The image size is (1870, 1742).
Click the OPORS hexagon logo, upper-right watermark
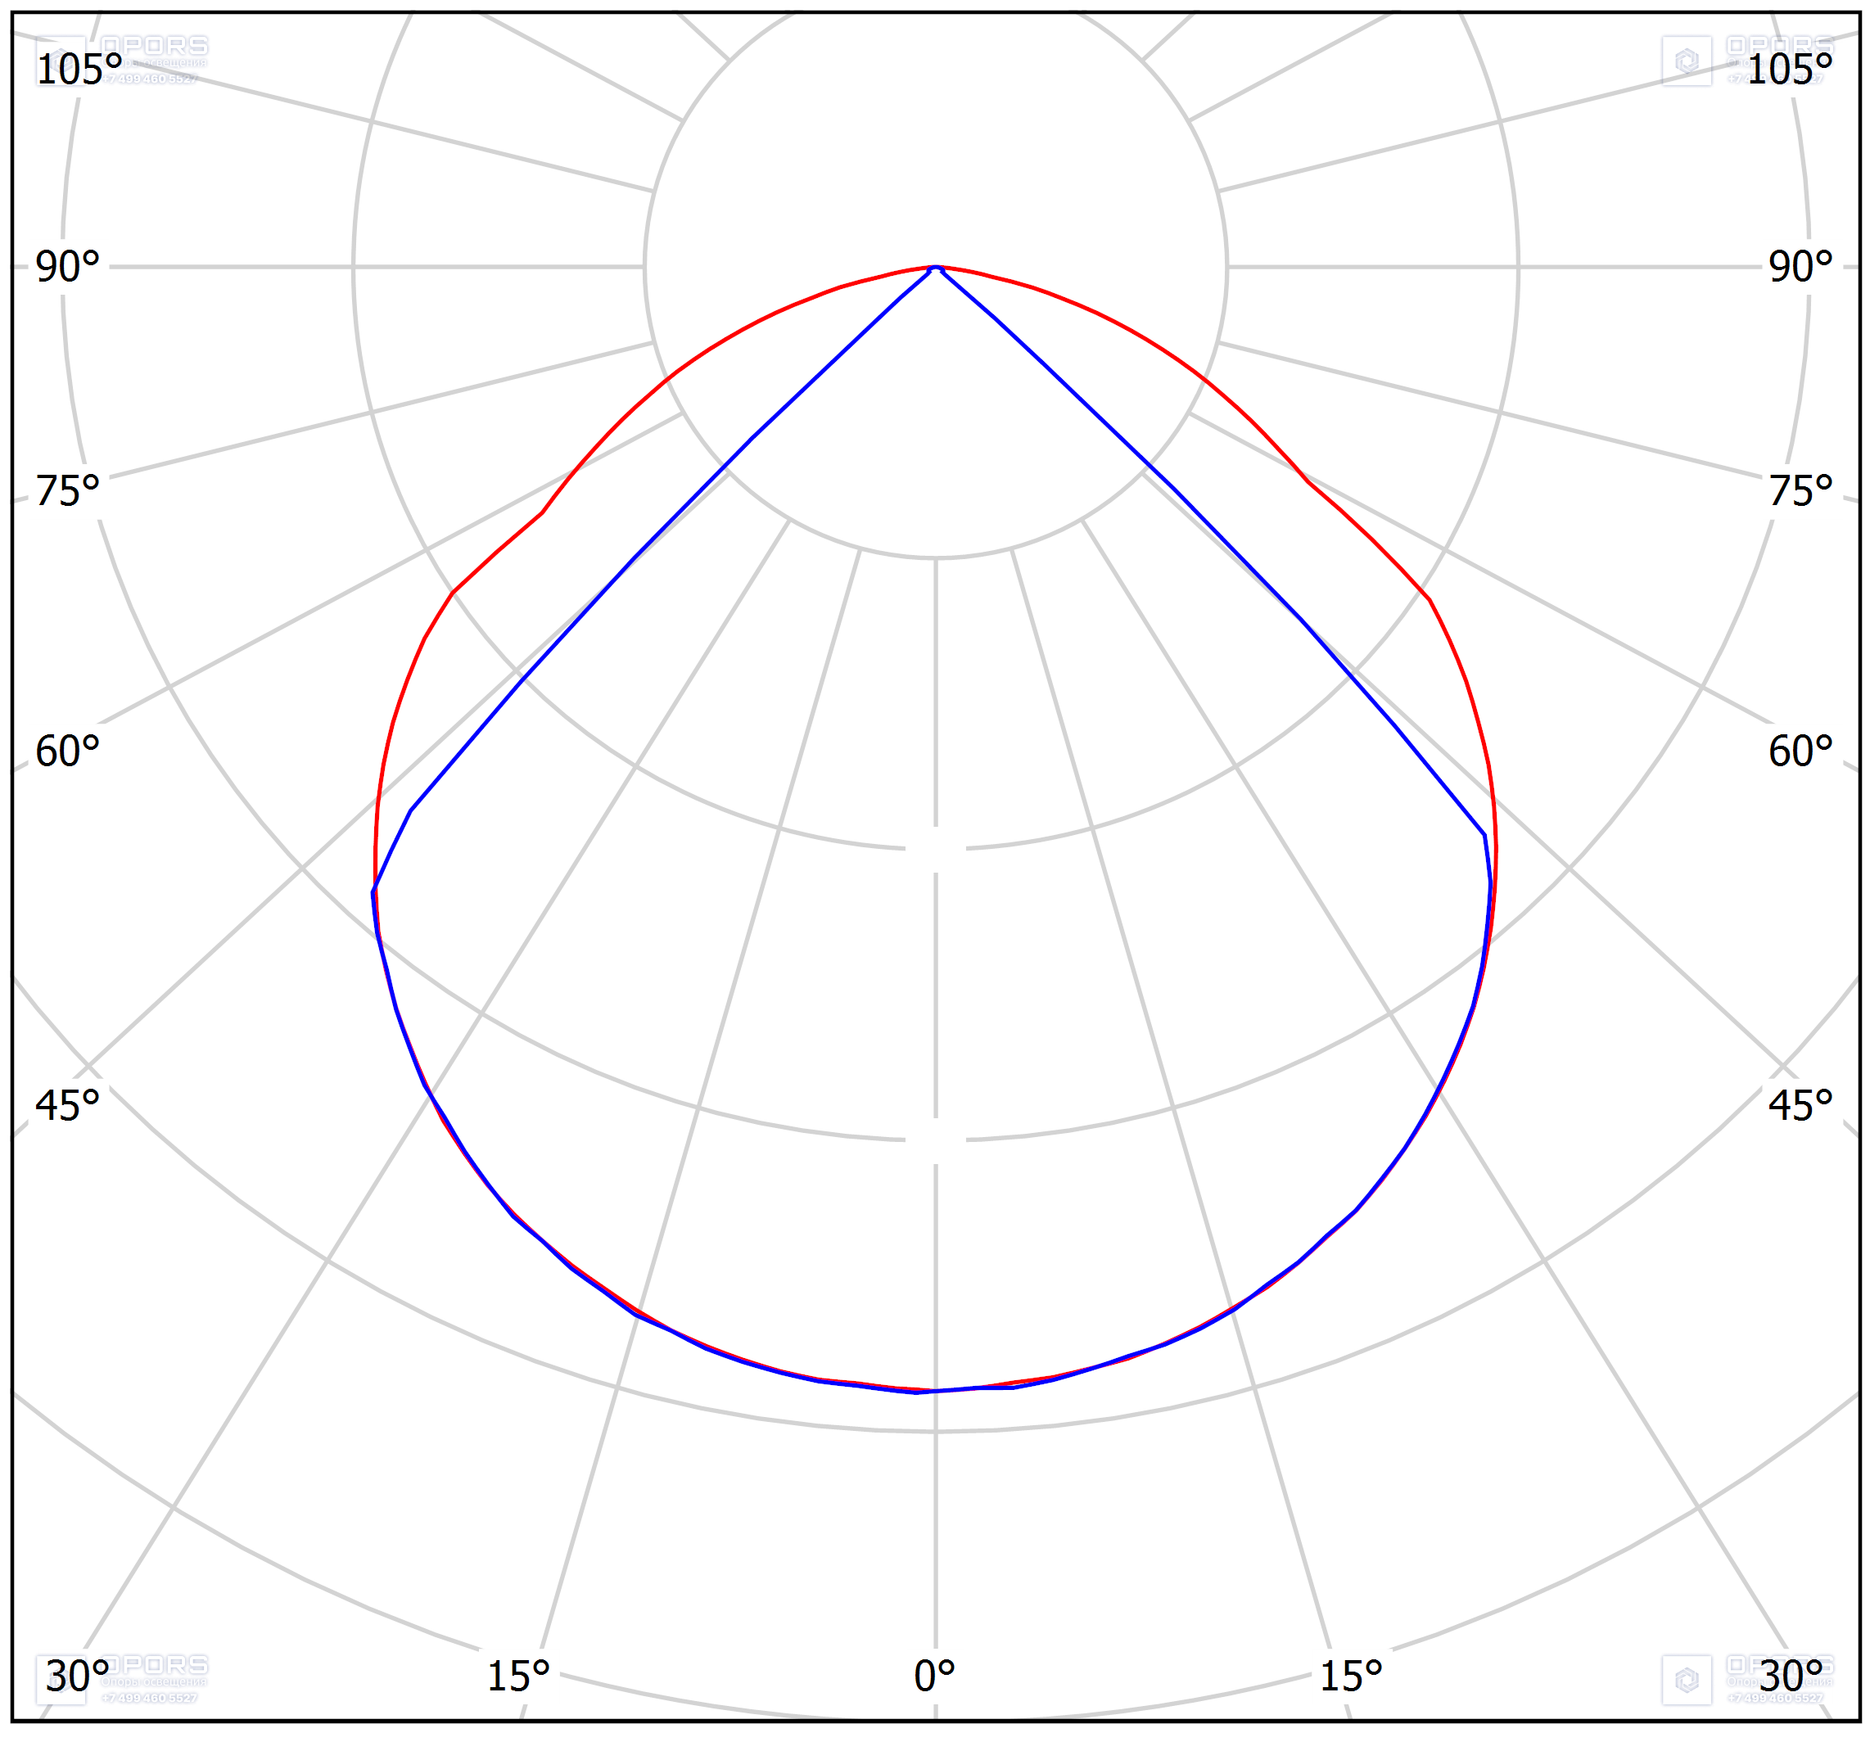(1686, 62)
